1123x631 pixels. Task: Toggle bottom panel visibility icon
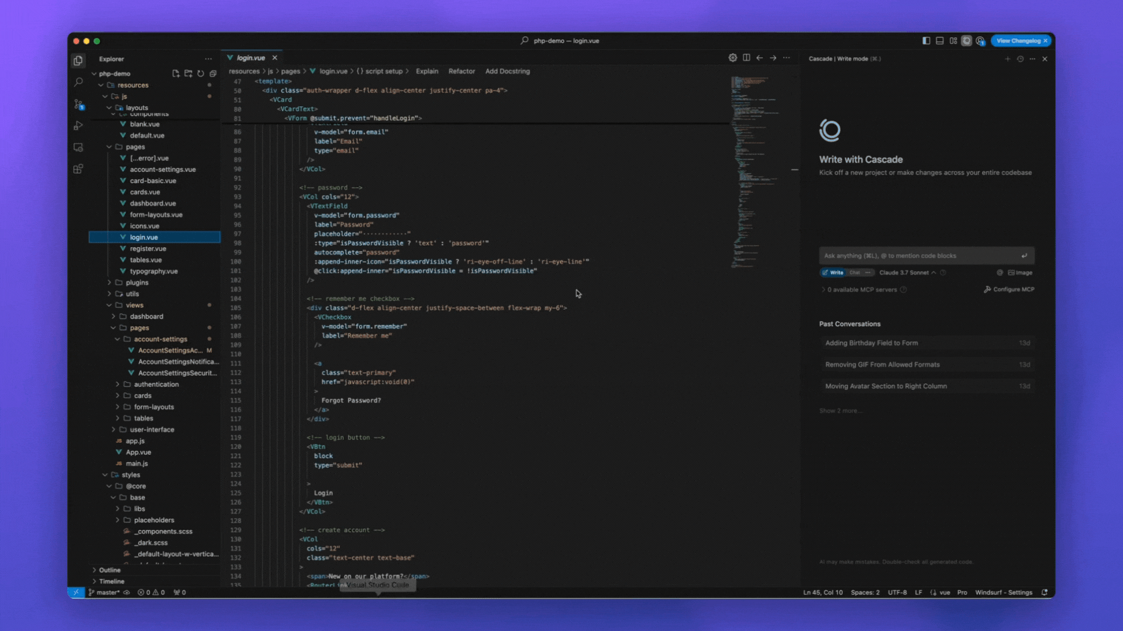(x=939, y=41)
